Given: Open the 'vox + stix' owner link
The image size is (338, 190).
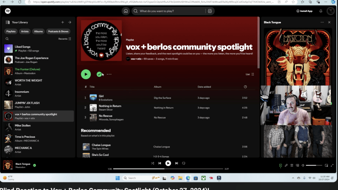Looking at the screenshot, I should (x=136, y=59).
